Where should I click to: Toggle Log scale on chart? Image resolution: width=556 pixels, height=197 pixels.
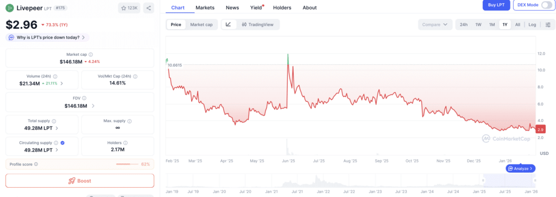[x=532, y=24]
